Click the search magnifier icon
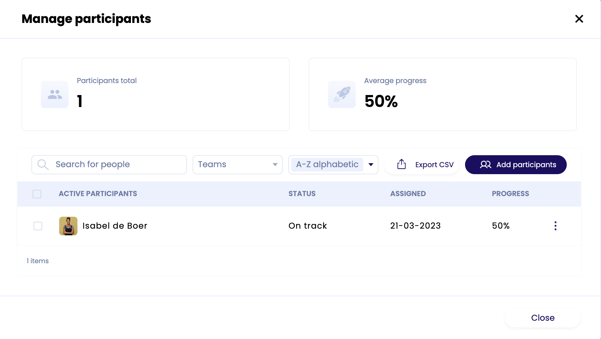The image size is (601, 339). (x=43, y=165)
